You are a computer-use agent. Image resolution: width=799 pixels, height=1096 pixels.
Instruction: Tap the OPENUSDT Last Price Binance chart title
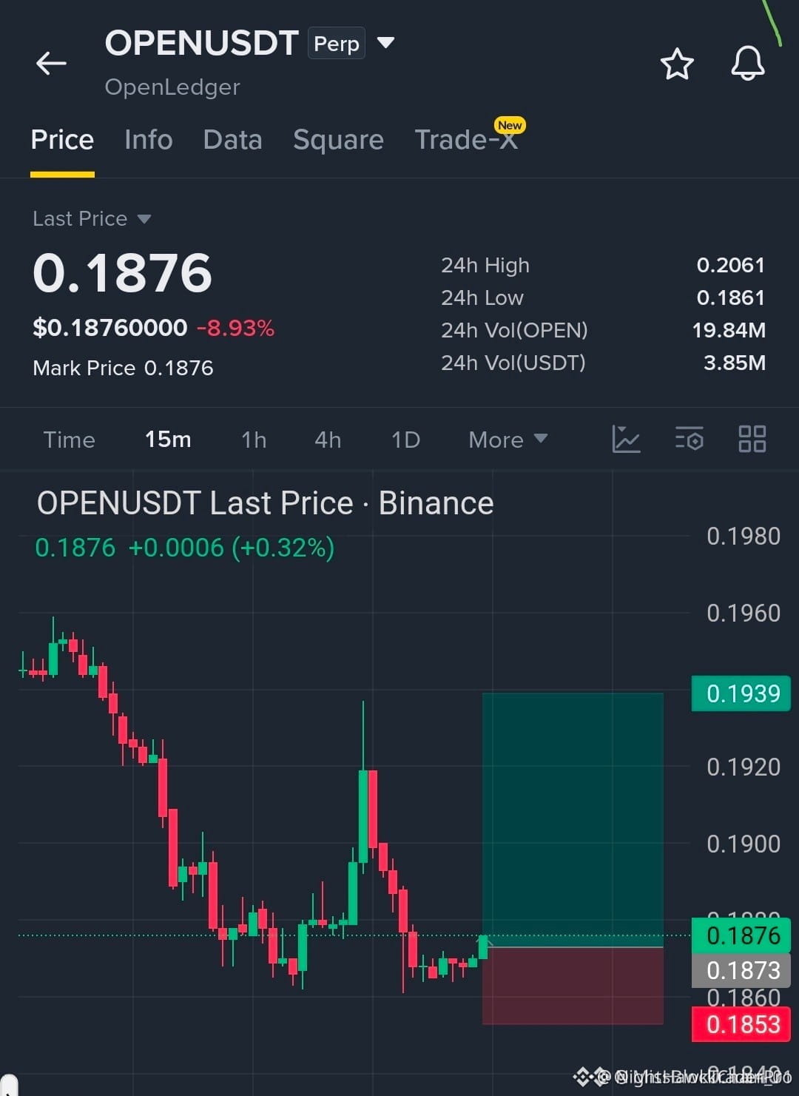pyautogui.click(x=265, y=503)
